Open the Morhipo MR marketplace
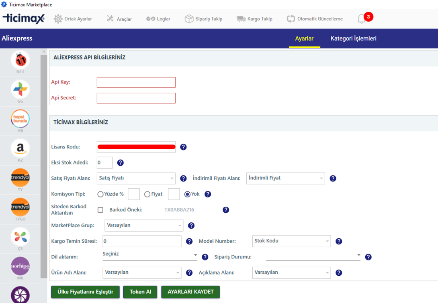The image size is (438, 303). pyautogui.click(x=20, y=266)
